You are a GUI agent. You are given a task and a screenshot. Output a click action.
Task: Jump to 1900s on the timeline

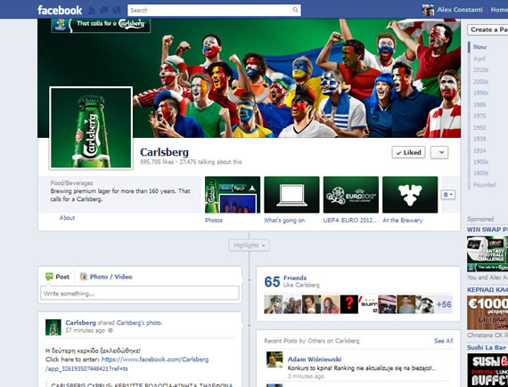[x=480, y=162]
